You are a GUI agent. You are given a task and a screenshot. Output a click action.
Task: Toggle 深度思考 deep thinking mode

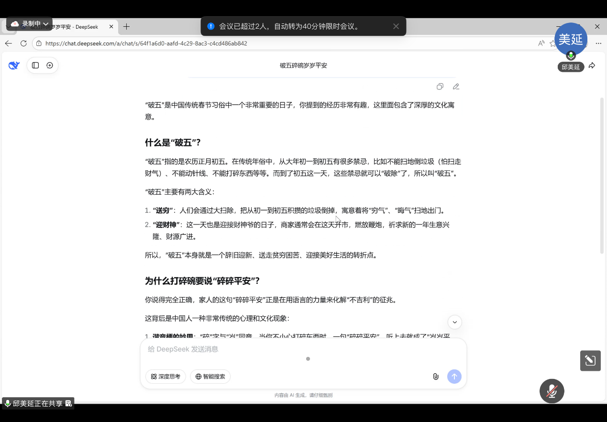166,377
